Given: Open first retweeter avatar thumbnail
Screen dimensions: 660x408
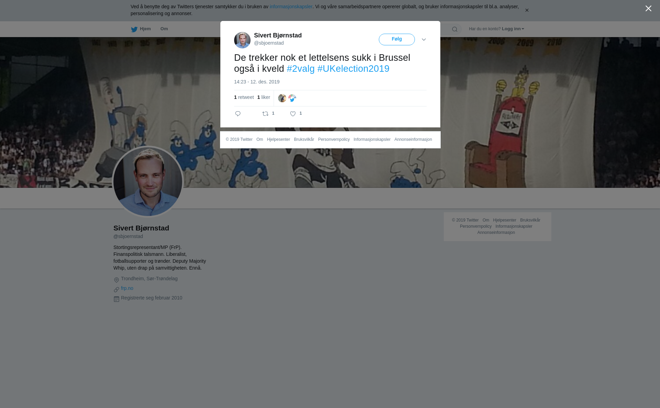Looking at the screenshot, I should pyautogui.click(x=282, y=98).
